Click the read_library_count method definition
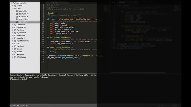 [60, 48]
